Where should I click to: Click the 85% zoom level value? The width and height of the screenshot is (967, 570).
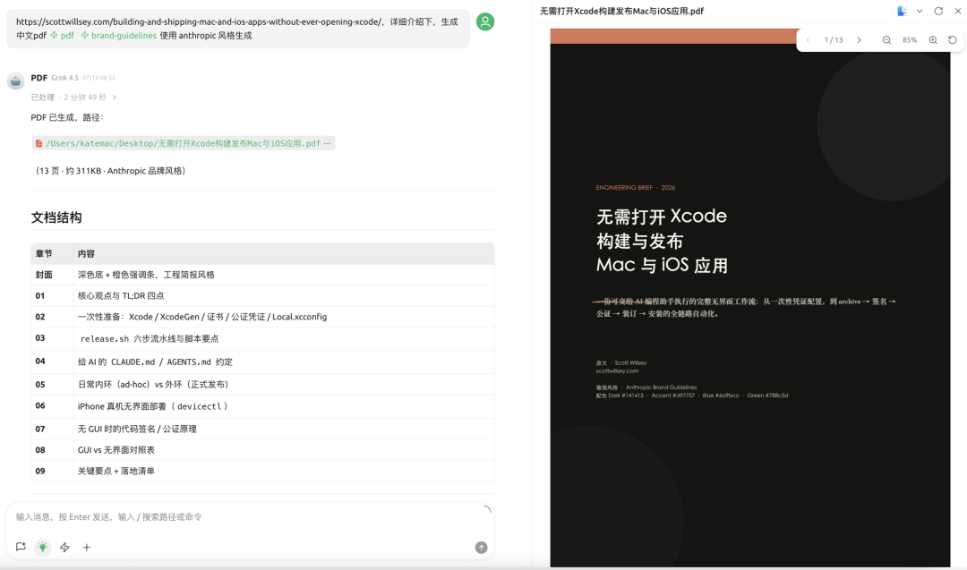pos(910,40)
